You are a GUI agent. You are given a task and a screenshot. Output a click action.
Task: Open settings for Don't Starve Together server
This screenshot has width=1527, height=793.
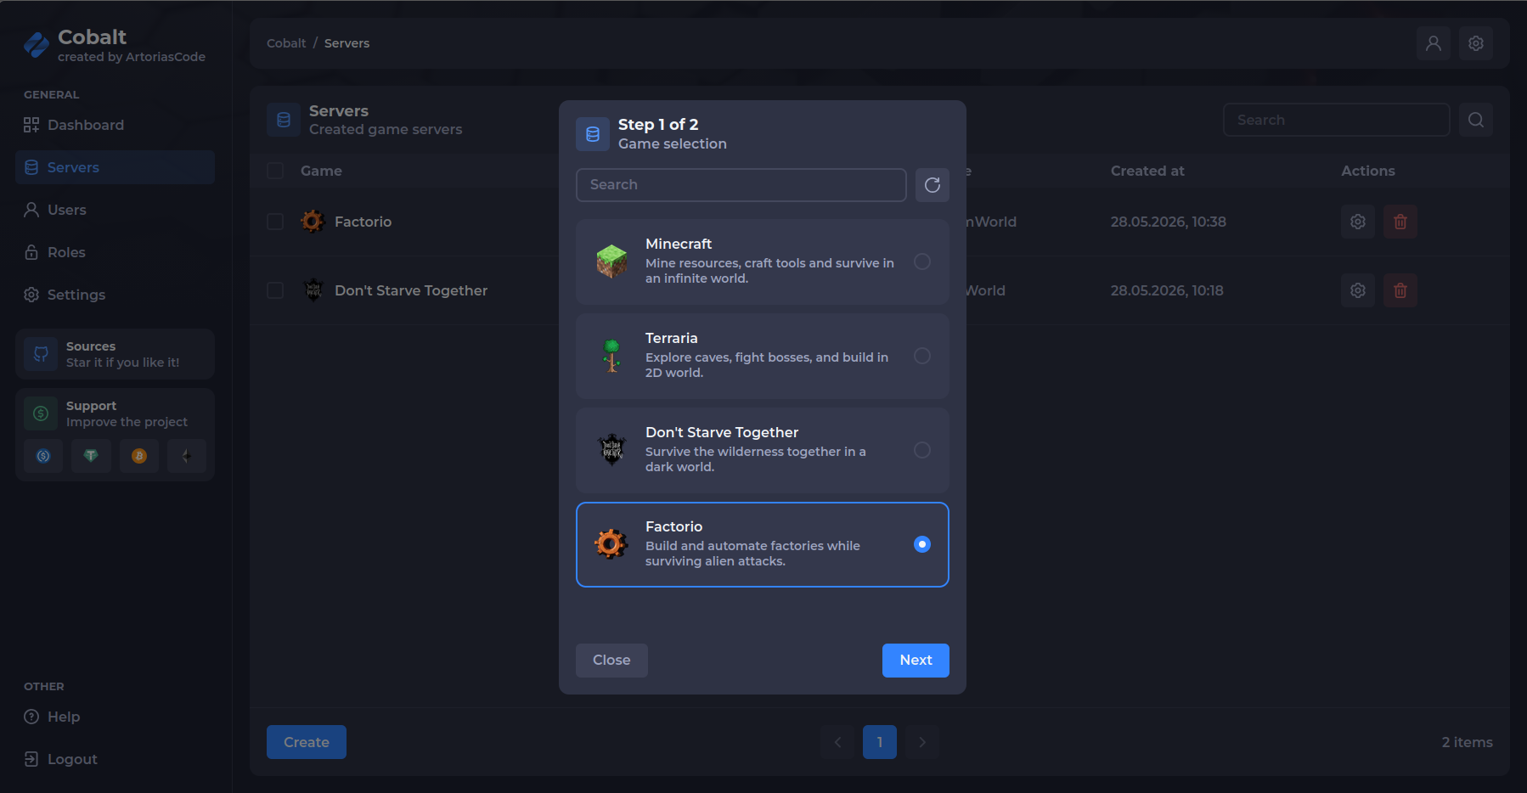pos(1358,290)
